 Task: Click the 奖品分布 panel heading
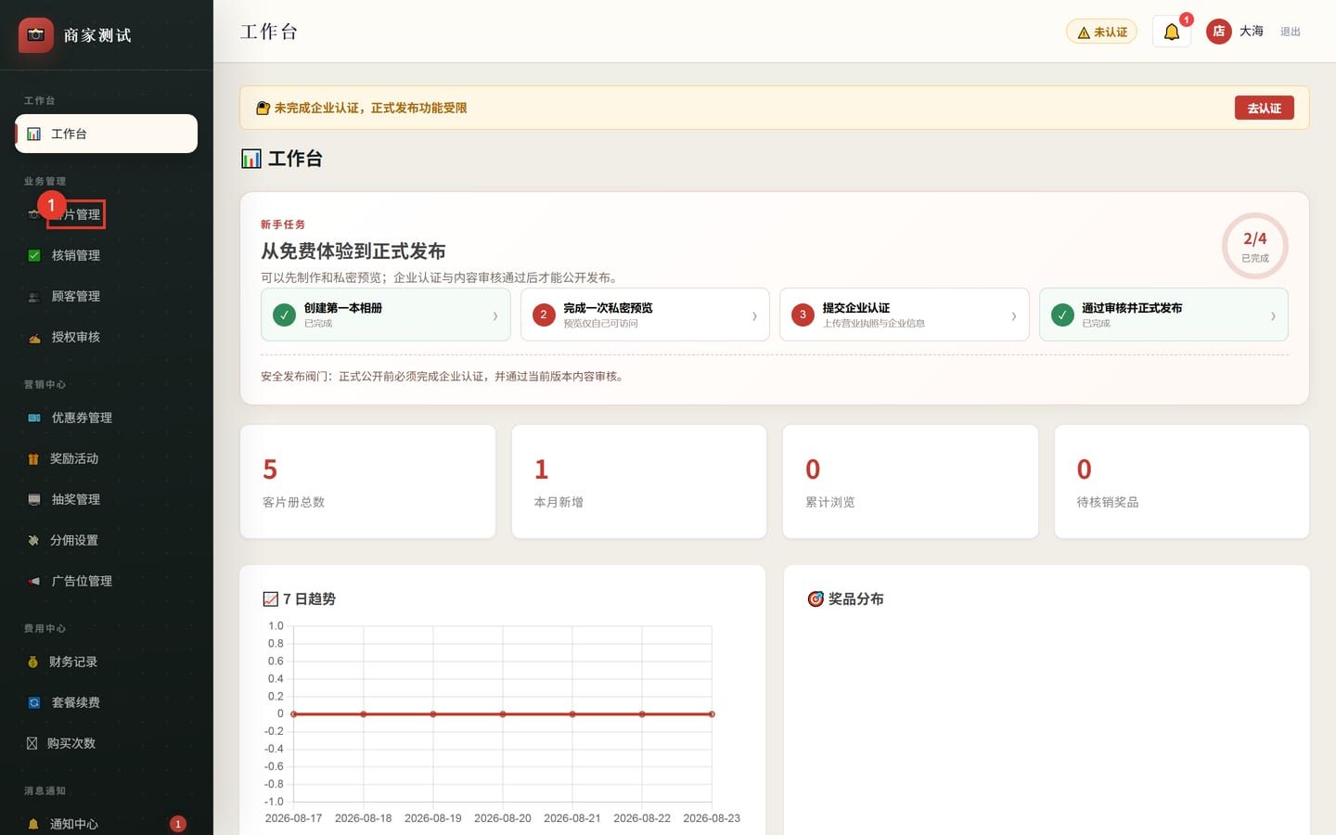[x=845, y=598]
